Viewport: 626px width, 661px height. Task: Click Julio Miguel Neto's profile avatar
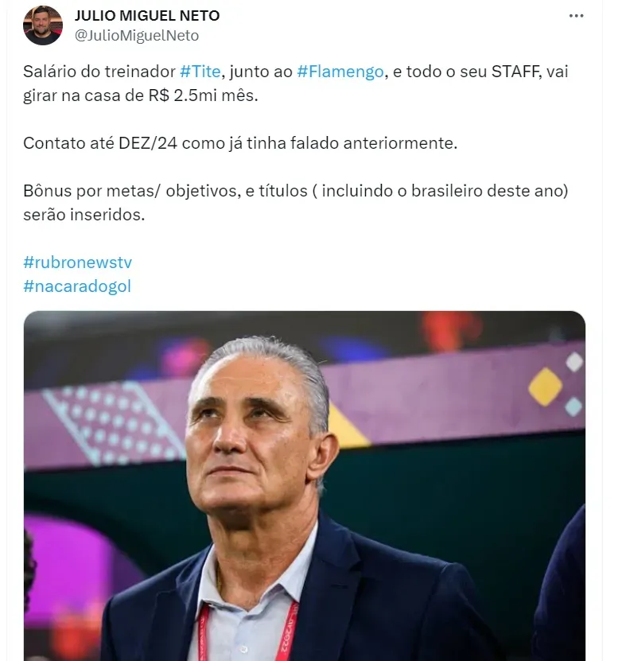(42, 26)
